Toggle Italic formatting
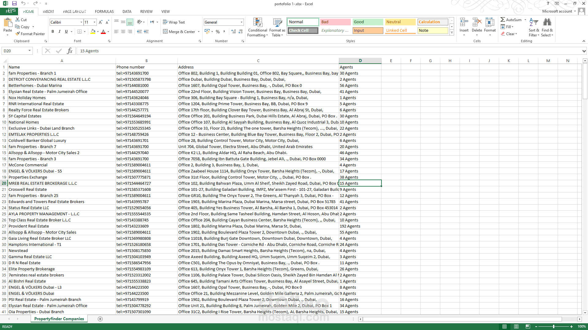588x330 pixels. [59, 32]
